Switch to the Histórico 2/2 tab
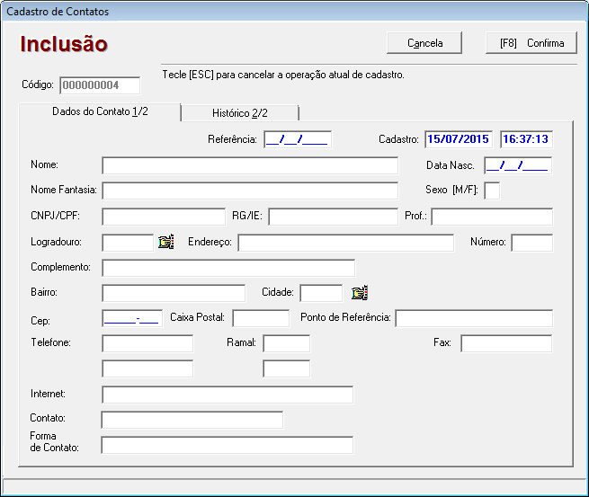This screenshot has width=589, height=497. [239, 112]
